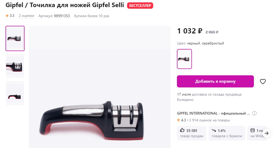Select the second close-up thumbnail
The image size is (275, 148).
click(15, 66)
